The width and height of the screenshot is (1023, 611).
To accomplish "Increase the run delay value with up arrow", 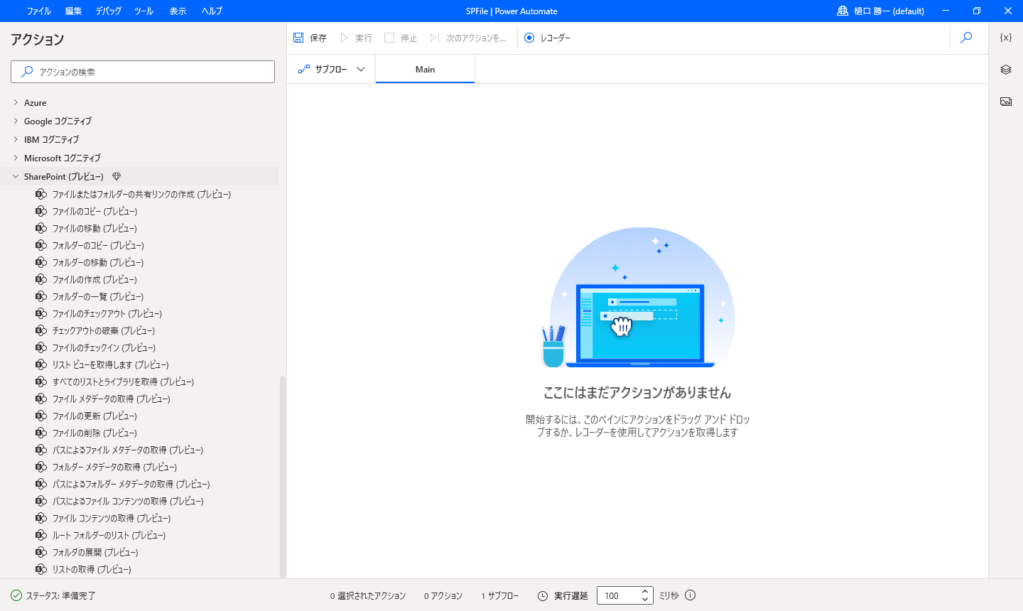I will [x=645, y=591].
